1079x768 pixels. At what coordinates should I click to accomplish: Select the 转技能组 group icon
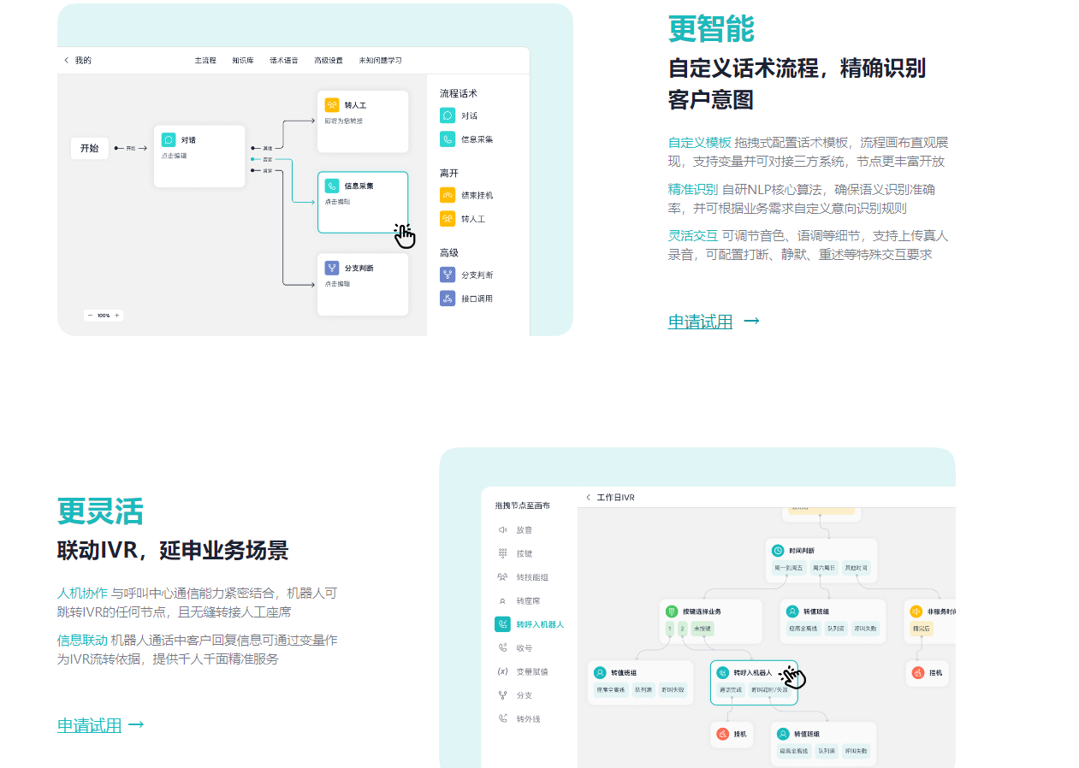click(503, 577)
